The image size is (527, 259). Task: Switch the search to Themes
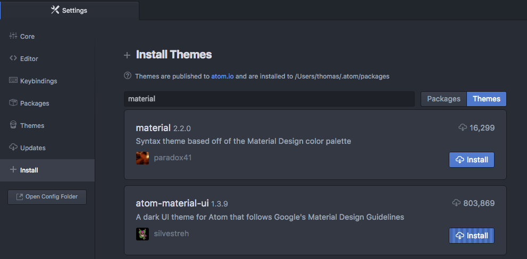486,99
